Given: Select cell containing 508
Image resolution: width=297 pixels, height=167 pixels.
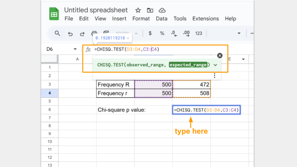Looking at the screenshot, I should [x=192, y=93].
